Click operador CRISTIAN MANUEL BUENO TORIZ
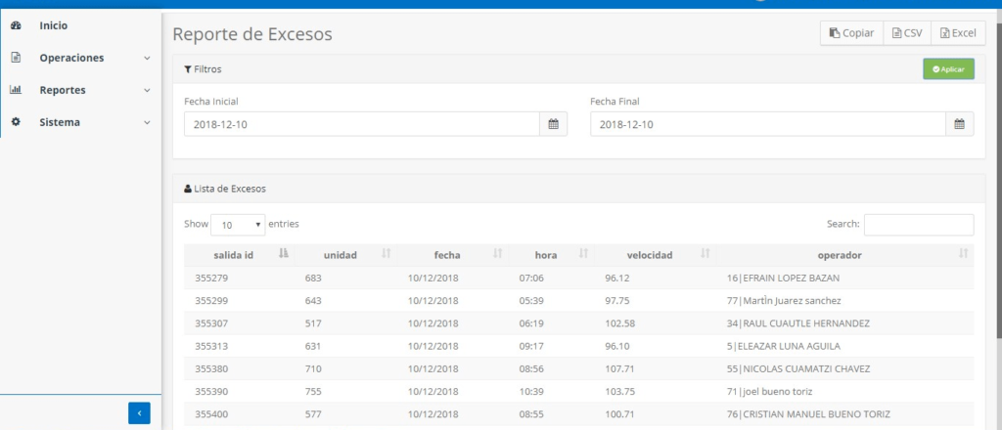 coord(808,414)
